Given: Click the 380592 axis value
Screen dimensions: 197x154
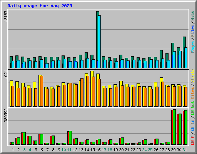Looking at the screenshot, I should [6, 115].
